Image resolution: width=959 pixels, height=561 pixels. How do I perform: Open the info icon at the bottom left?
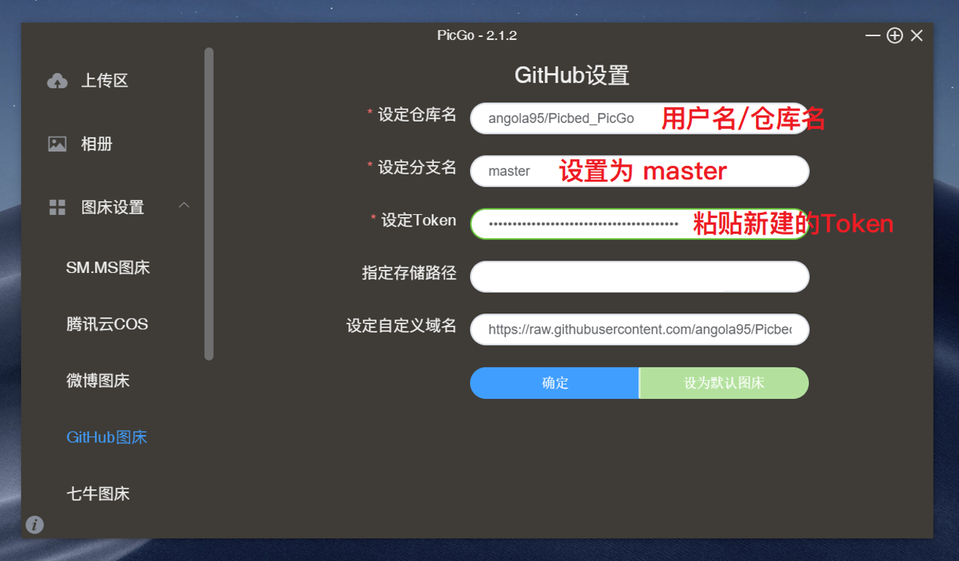[x=34, y=525]
